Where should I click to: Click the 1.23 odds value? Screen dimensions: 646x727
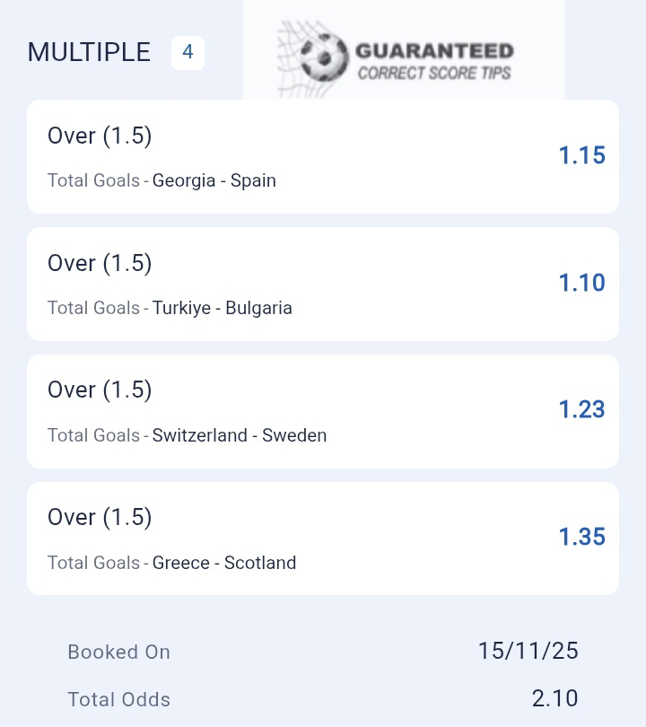pos(581,410)
